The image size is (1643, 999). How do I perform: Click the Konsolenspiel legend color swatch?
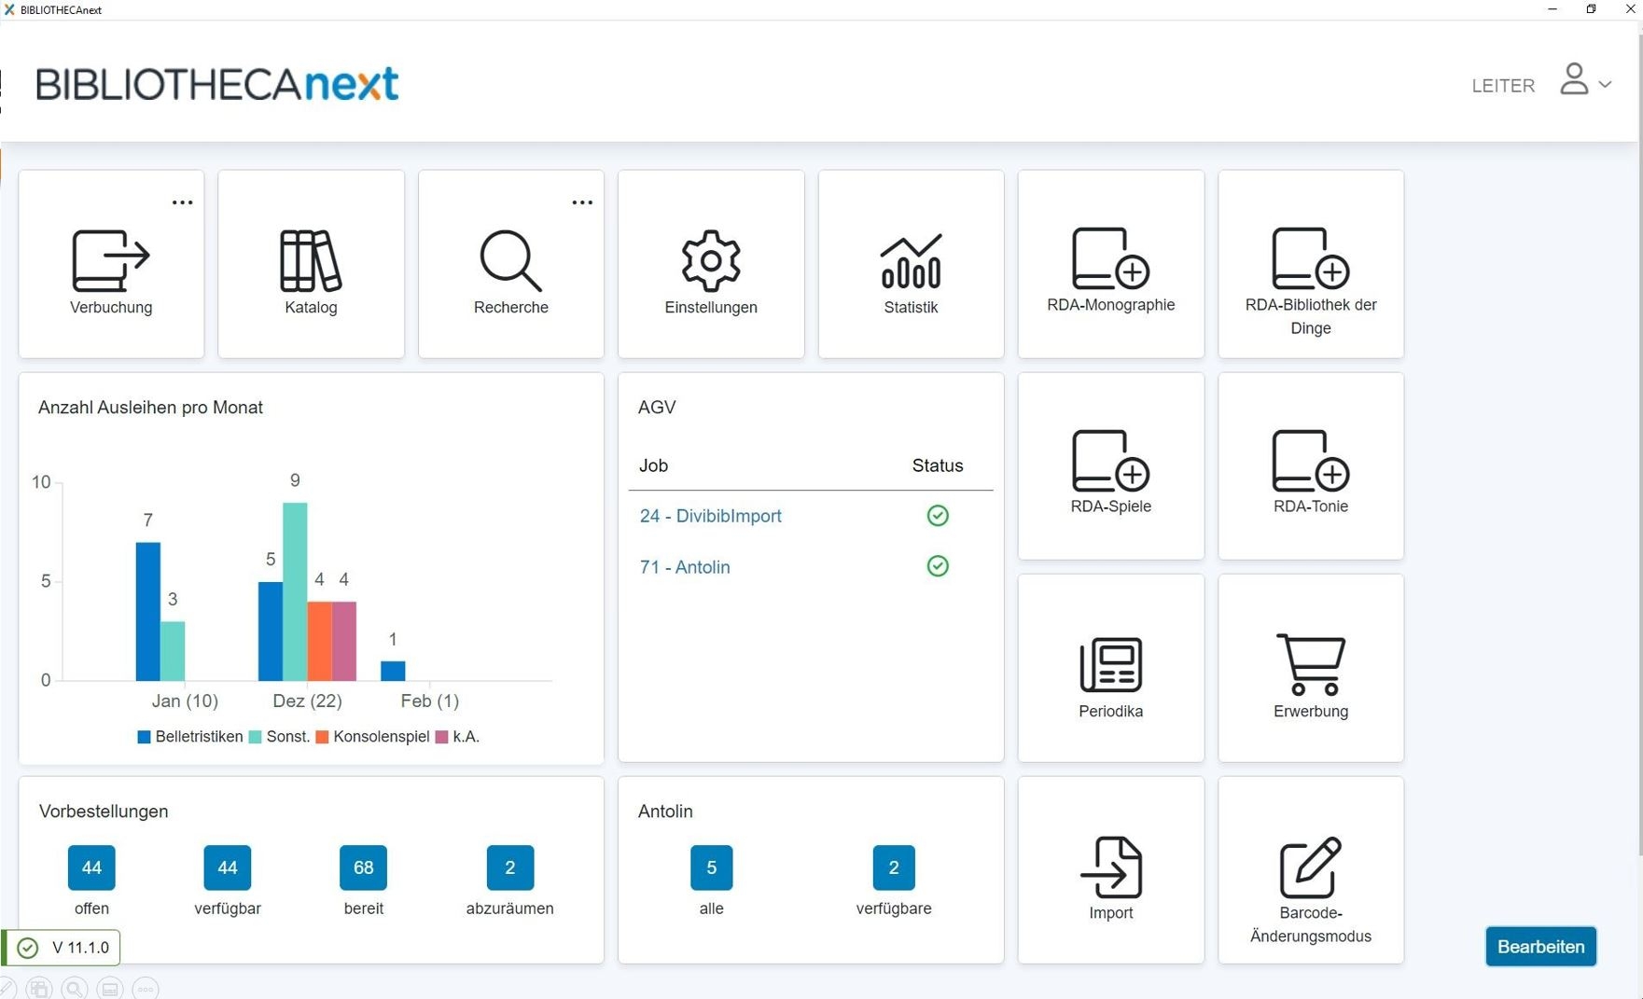click(322, 737)
